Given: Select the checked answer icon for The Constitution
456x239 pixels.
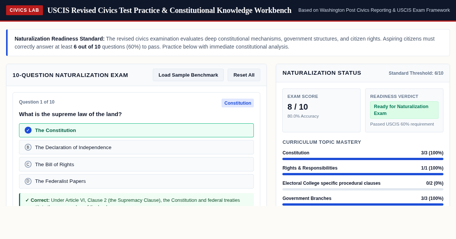Looking at the screenshot, I should 28,130.
